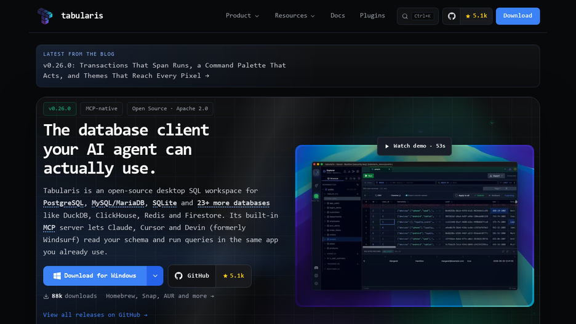Image resolution: width=576 pixels, height=324 pixels.
Task: Open the search box with Ctrl+K
Action: pyautogui.click(x=418, y=16)
